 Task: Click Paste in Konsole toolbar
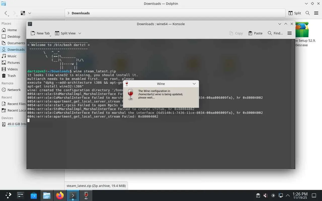tap(255, 33)
